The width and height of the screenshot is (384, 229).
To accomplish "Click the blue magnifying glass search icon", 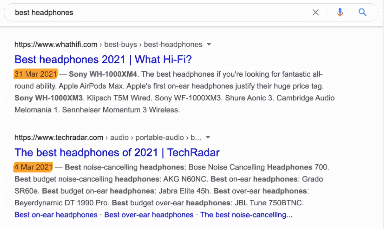I will 362,12.
